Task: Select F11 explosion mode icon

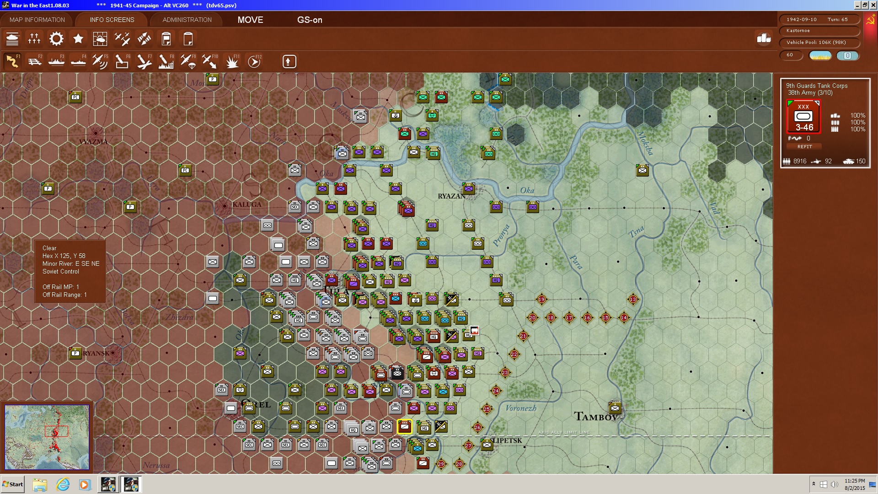Action: coord(232,61)
